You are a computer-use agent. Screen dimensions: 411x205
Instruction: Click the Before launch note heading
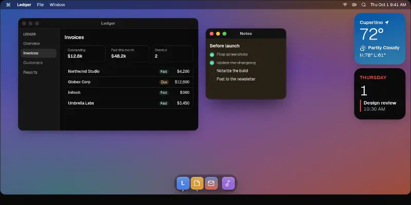coord(225,46)
